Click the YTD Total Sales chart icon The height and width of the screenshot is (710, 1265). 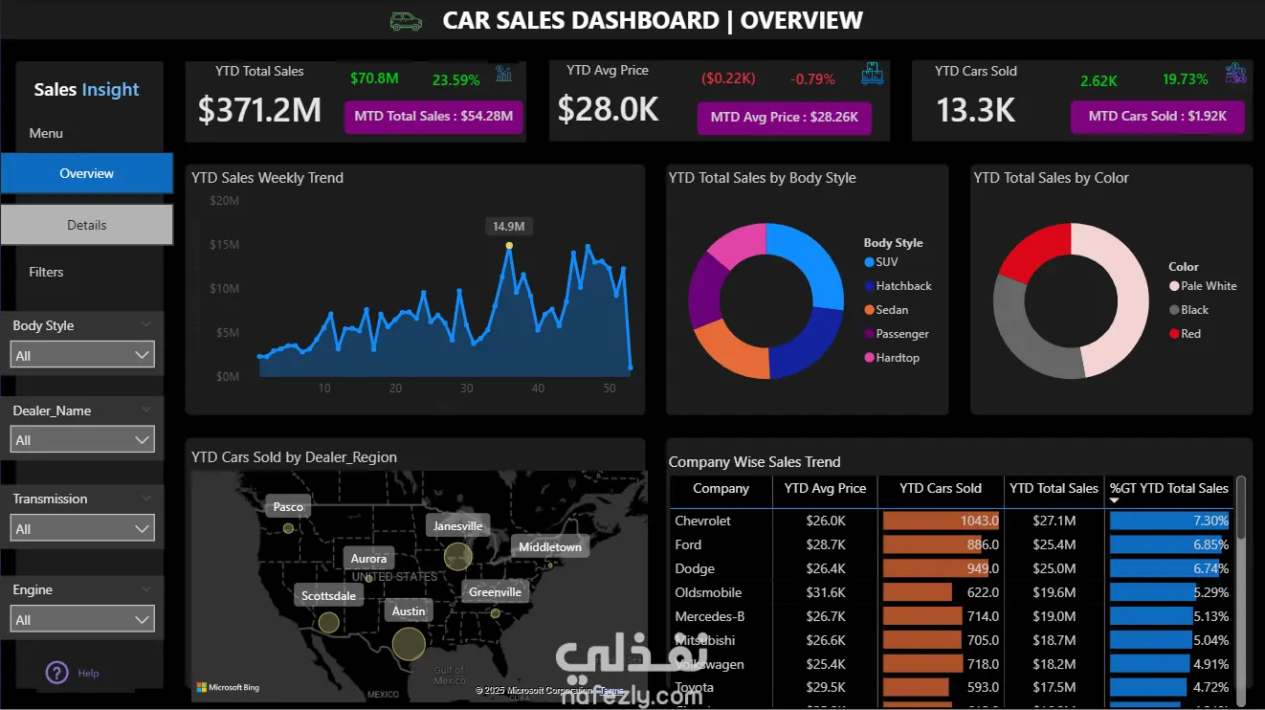503,74
